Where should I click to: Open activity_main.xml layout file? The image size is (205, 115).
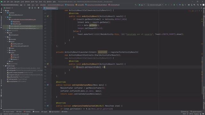coord(17,44)
